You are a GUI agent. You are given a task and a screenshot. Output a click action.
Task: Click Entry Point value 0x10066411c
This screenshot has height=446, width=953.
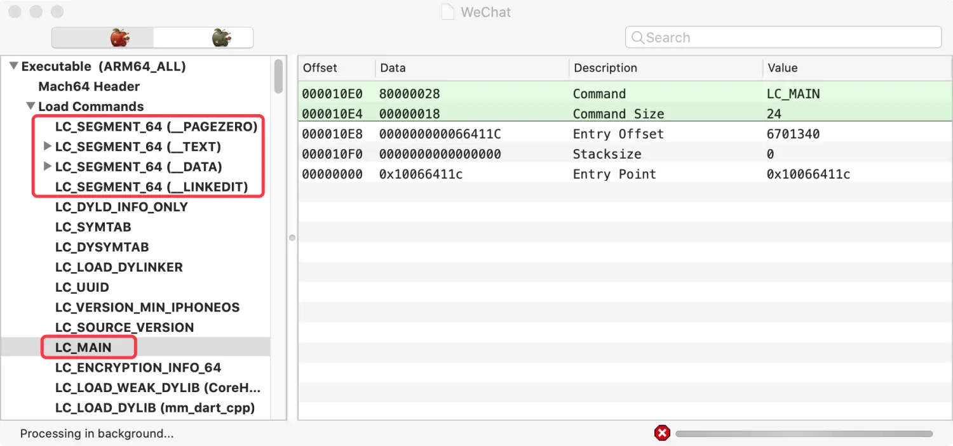click(x=808, y=174)
